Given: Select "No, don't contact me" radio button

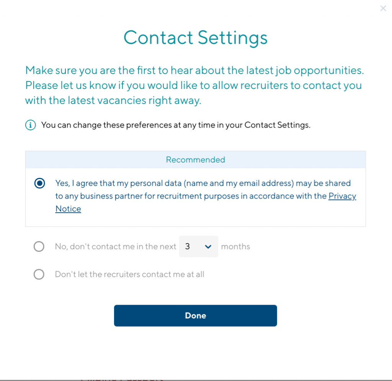Looking at the screenshot, I should (39, 246).
